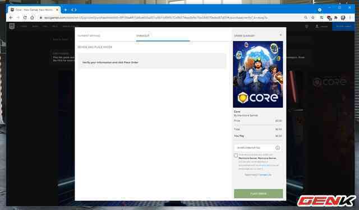
Task: Open the privacy policy link in consent text
Action: [265, 165]
